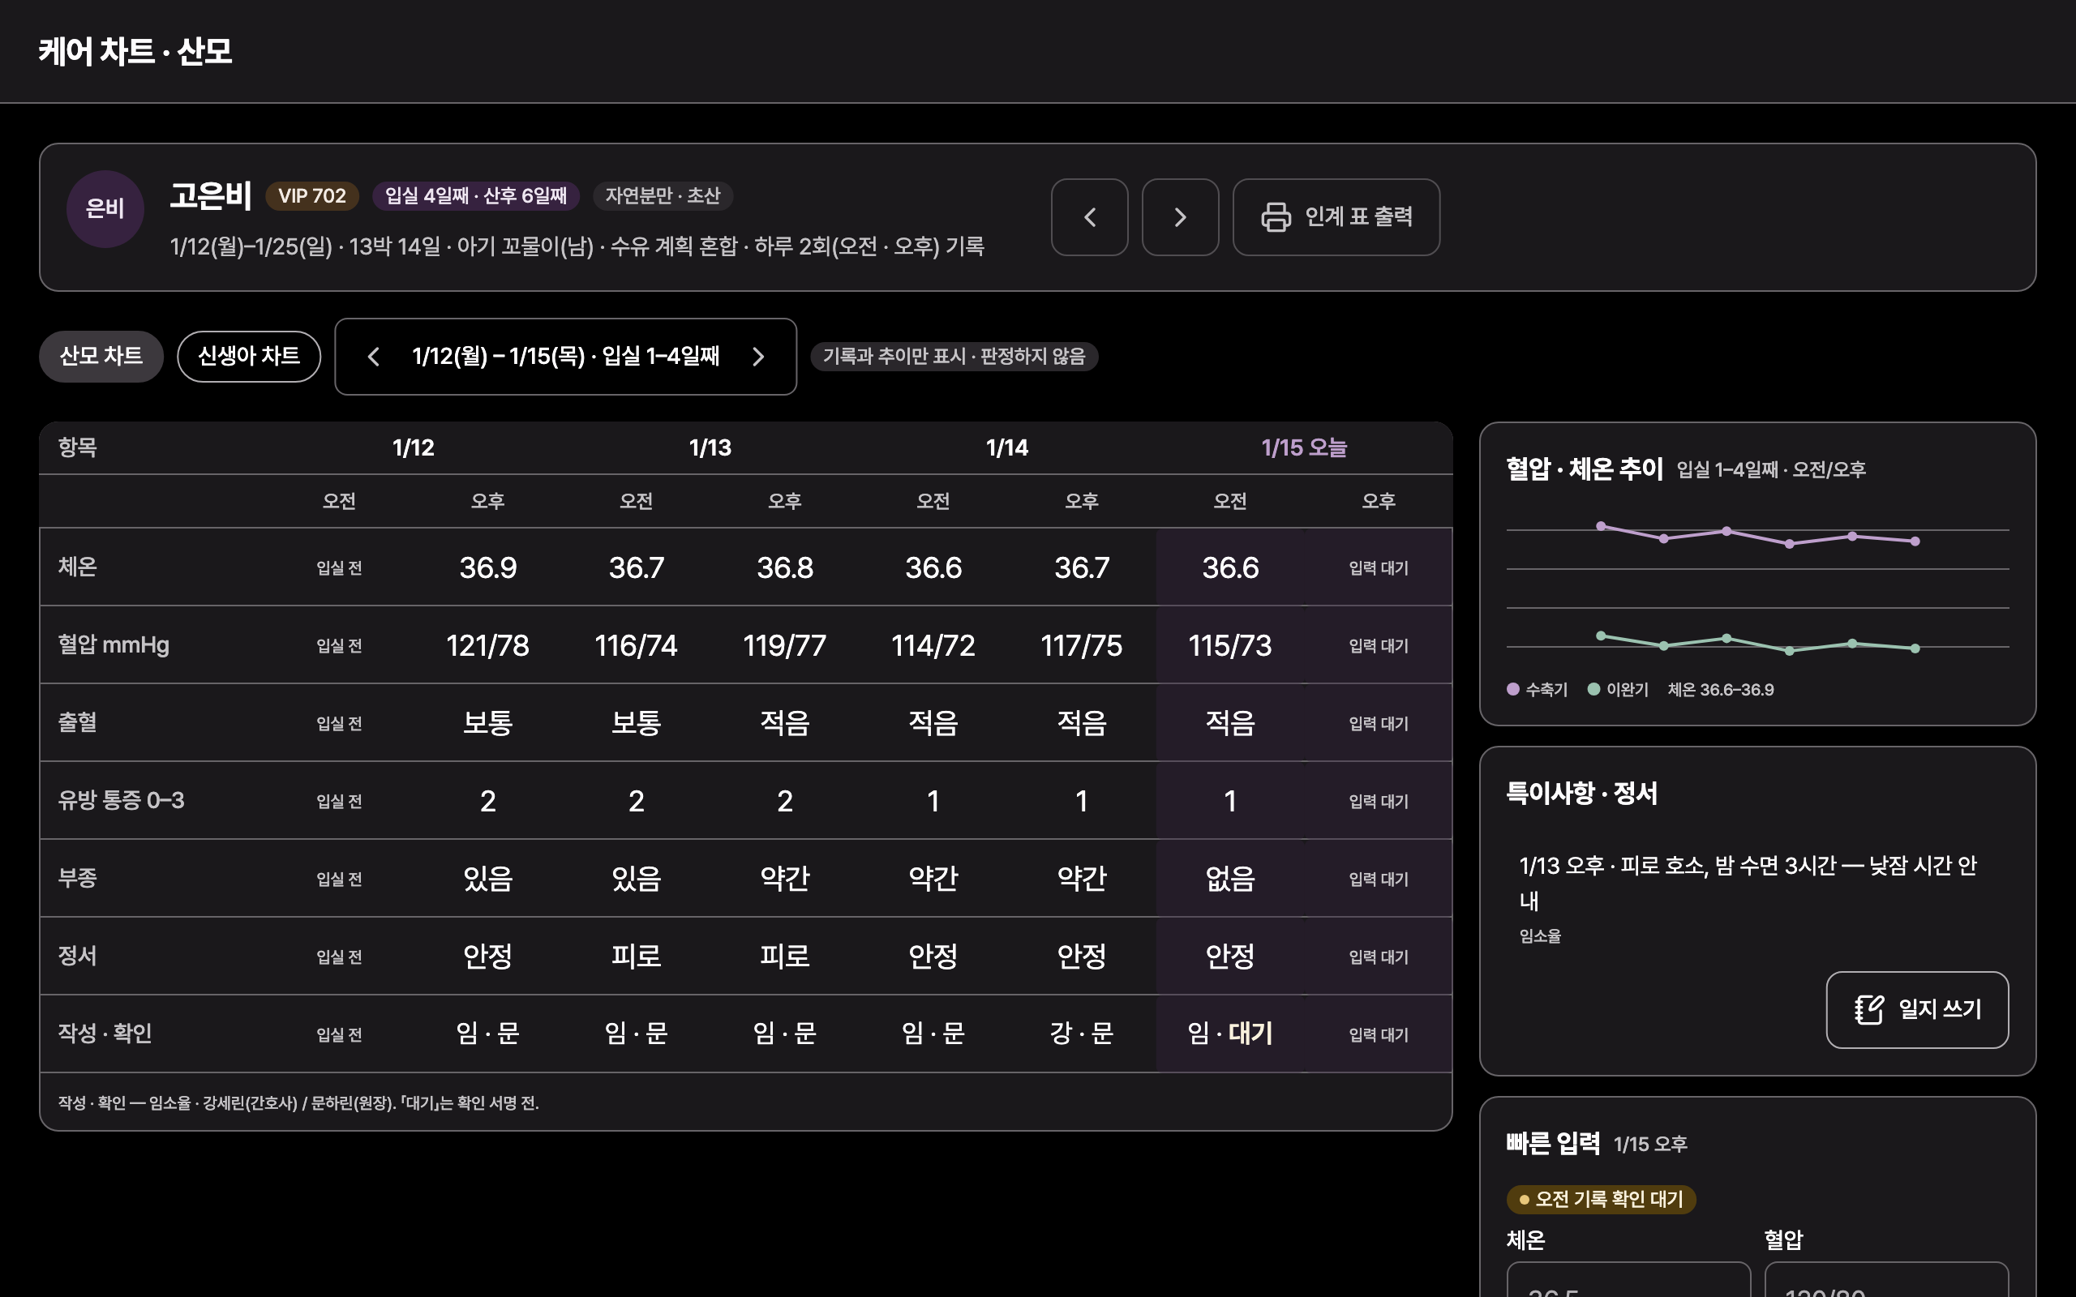Select the 1/12 오후 체온 value 36.9

tap(488, 567)
